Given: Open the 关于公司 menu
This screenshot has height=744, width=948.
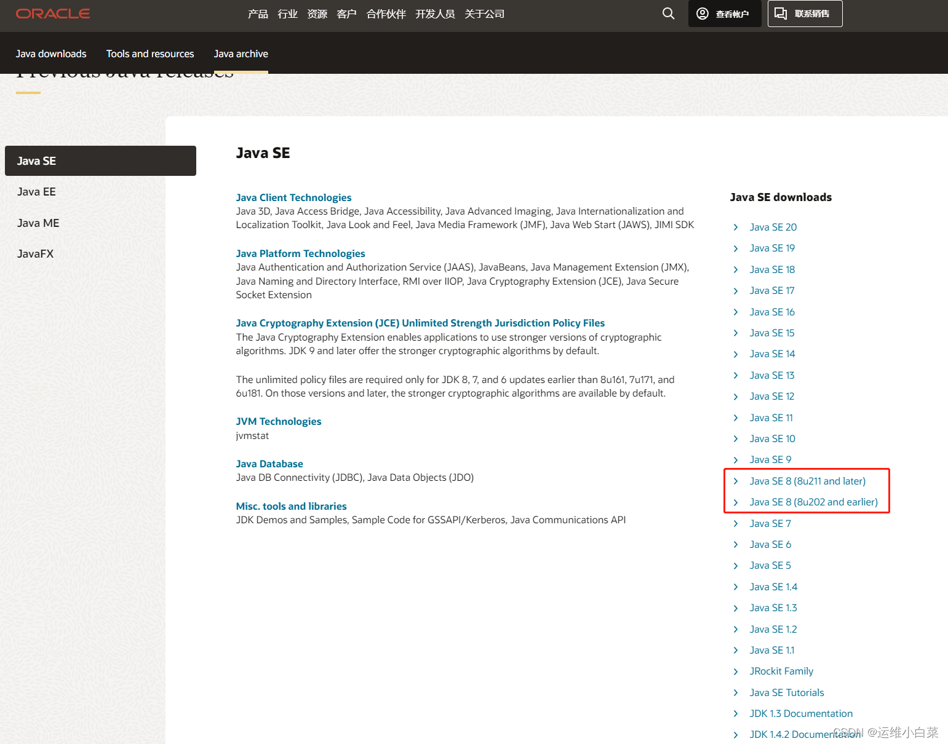Looking at the screenshot, I should 484,14.
